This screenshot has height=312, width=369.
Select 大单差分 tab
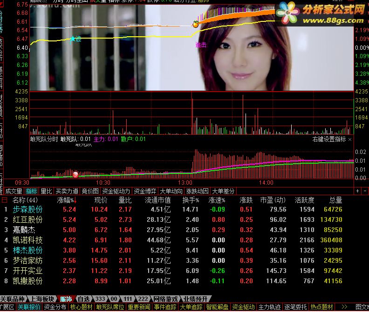[223, 191]
